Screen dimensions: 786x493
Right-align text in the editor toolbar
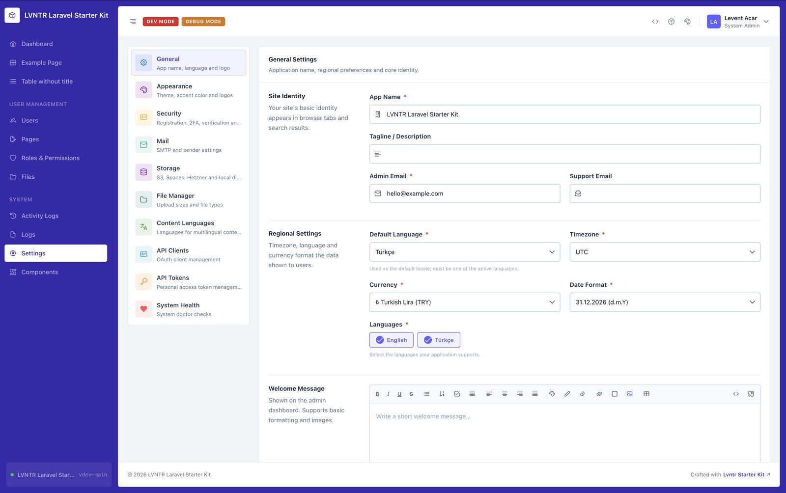point(520,394)
